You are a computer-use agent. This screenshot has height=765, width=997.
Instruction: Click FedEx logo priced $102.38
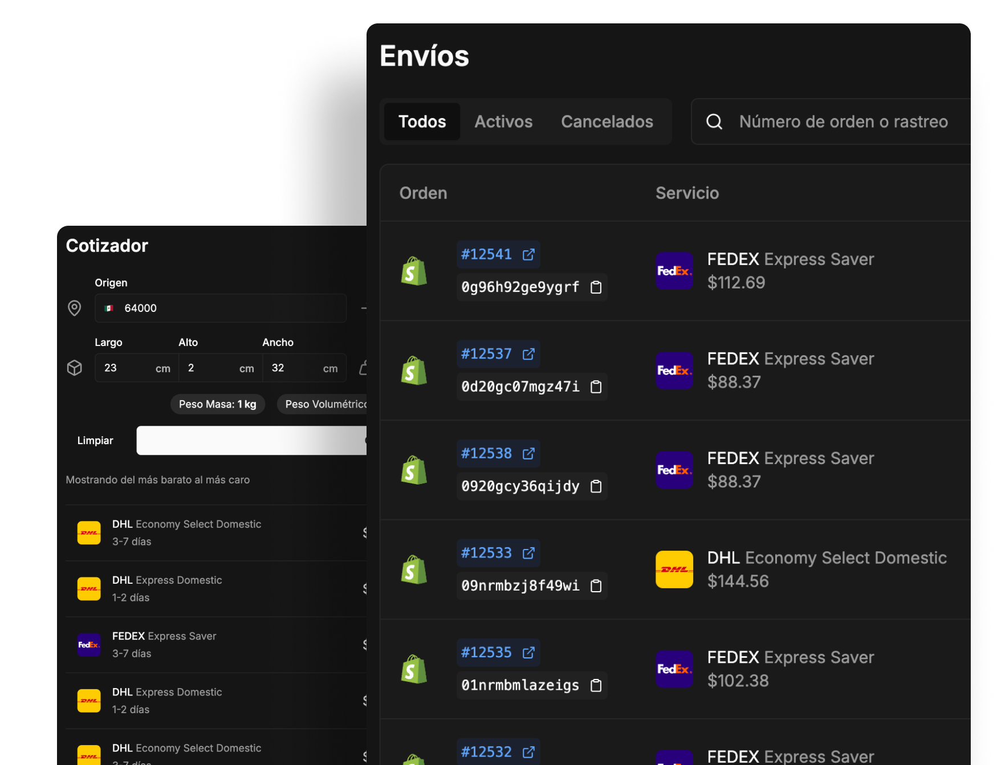674,669
